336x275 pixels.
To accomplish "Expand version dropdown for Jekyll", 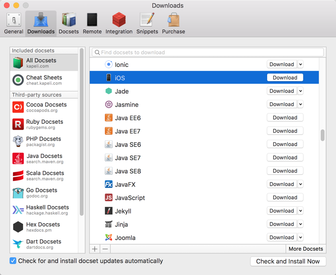I will coord(300,211).
